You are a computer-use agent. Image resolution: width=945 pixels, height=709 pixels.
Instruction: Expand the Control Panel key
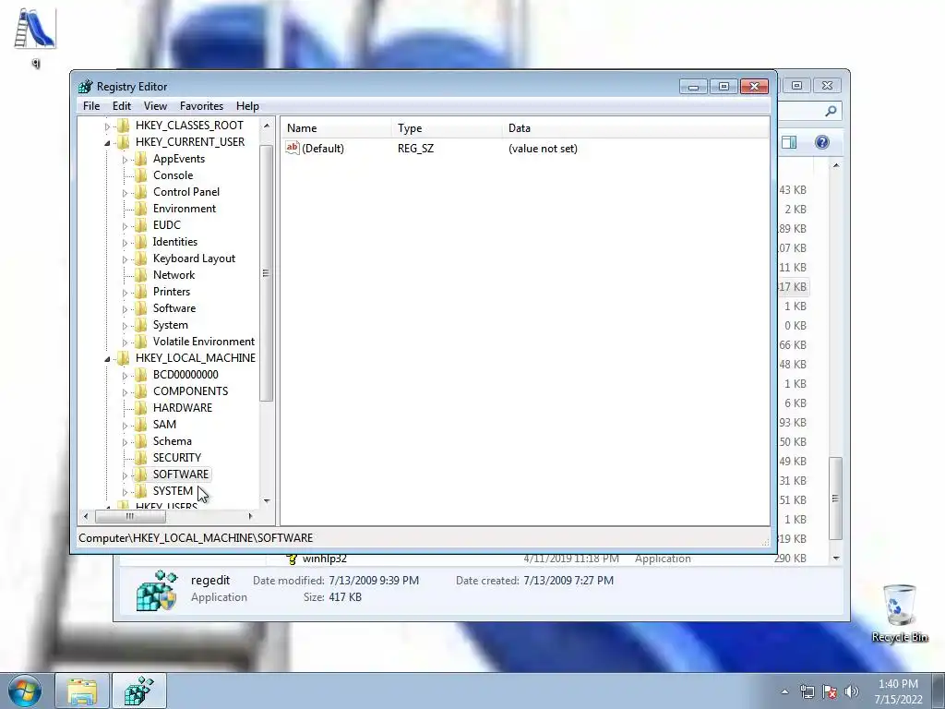coord(125,193)
